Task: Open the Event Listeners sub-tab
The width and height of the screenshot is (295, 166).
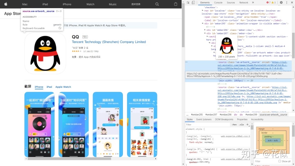Action: (x=204, y=119)
